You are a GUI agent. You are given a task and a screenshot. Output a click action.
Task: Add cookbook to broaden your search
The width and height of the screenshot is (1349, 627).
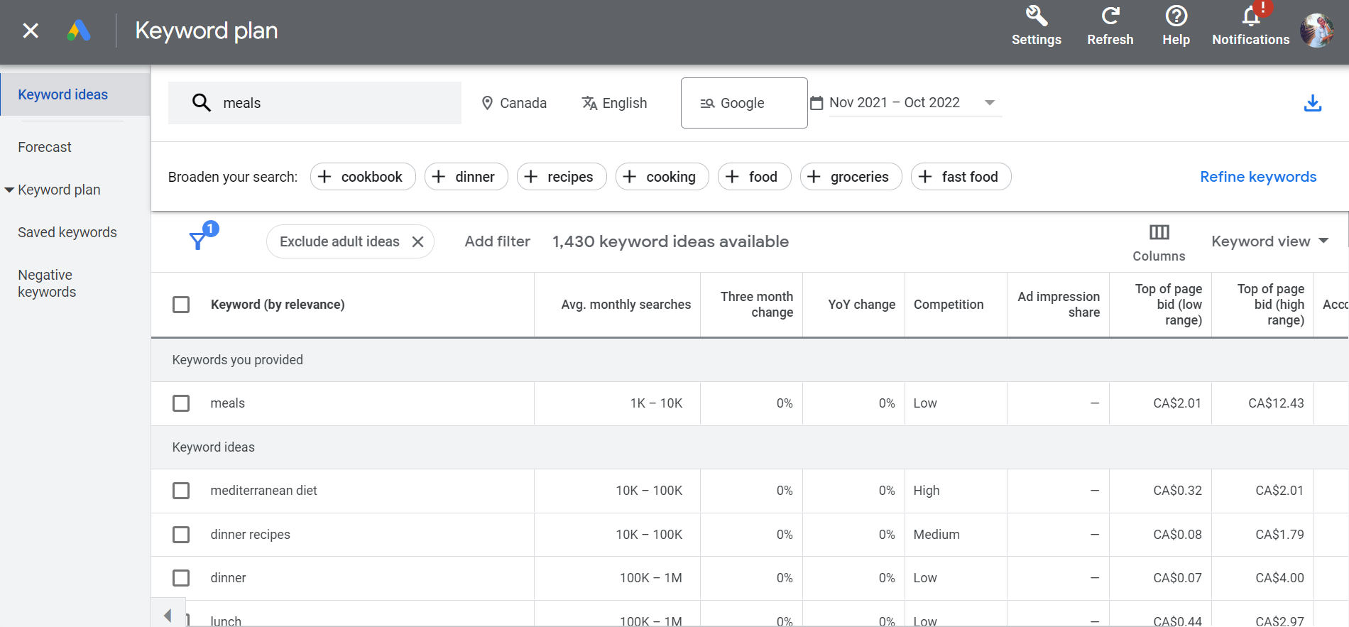[363, 177]
